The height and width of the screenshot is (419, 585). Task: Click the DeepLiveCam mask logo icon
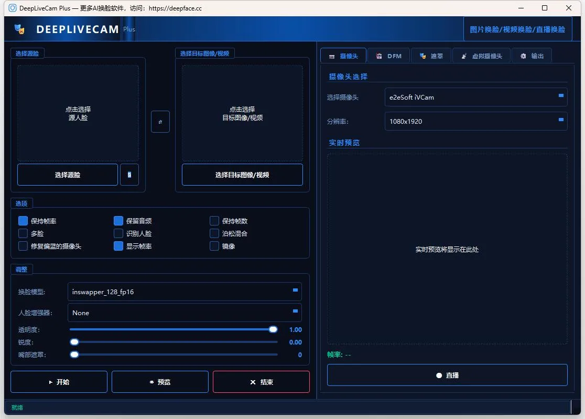[19, 29]
